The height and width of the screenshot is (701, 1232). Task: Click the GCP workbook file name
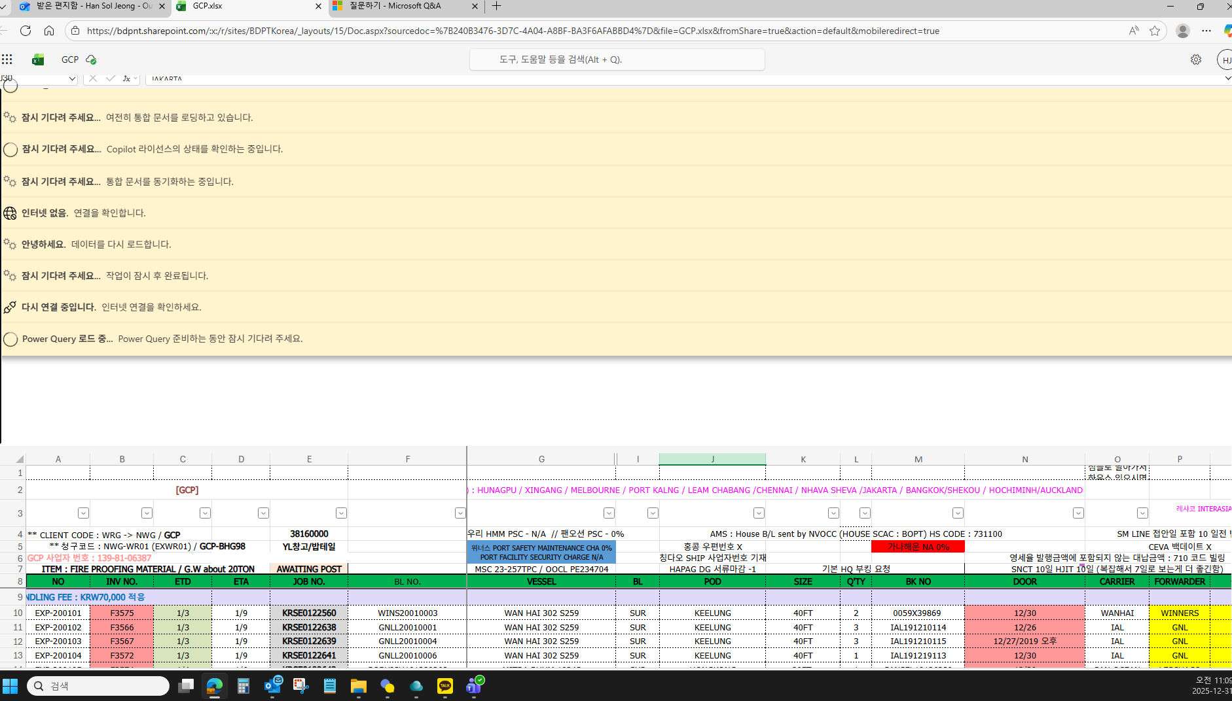70,60
